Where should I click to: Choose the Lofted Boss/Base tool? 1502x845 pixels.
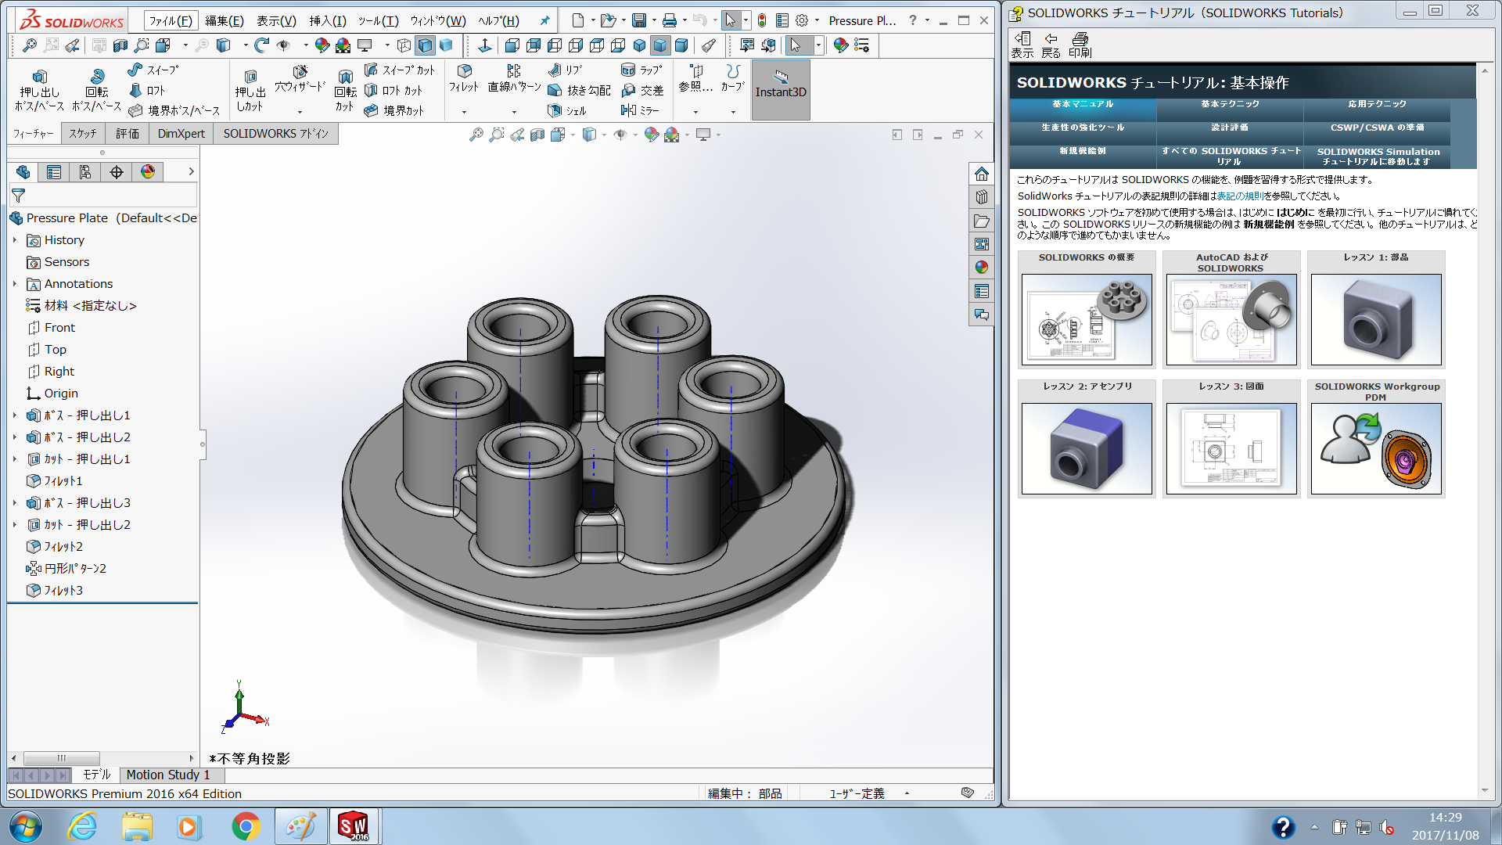147,91
